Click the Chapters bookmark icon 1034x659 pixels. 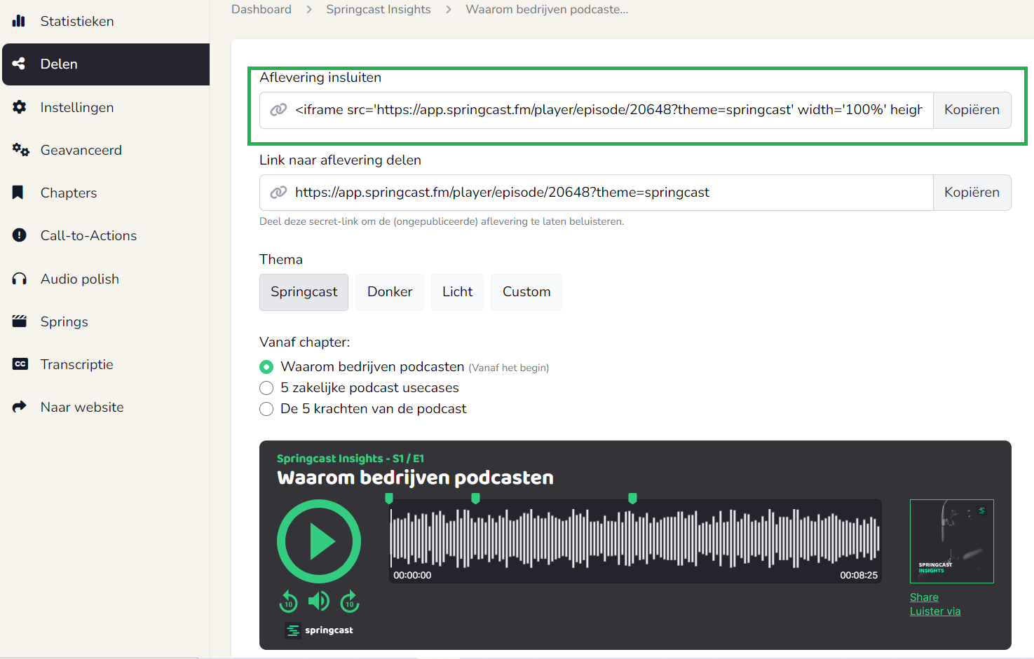[x=18, y=193]
